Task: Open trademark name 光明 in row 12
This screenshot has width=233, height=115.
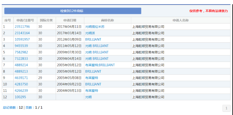Action: pyautogui.click(x=89, y=97)
